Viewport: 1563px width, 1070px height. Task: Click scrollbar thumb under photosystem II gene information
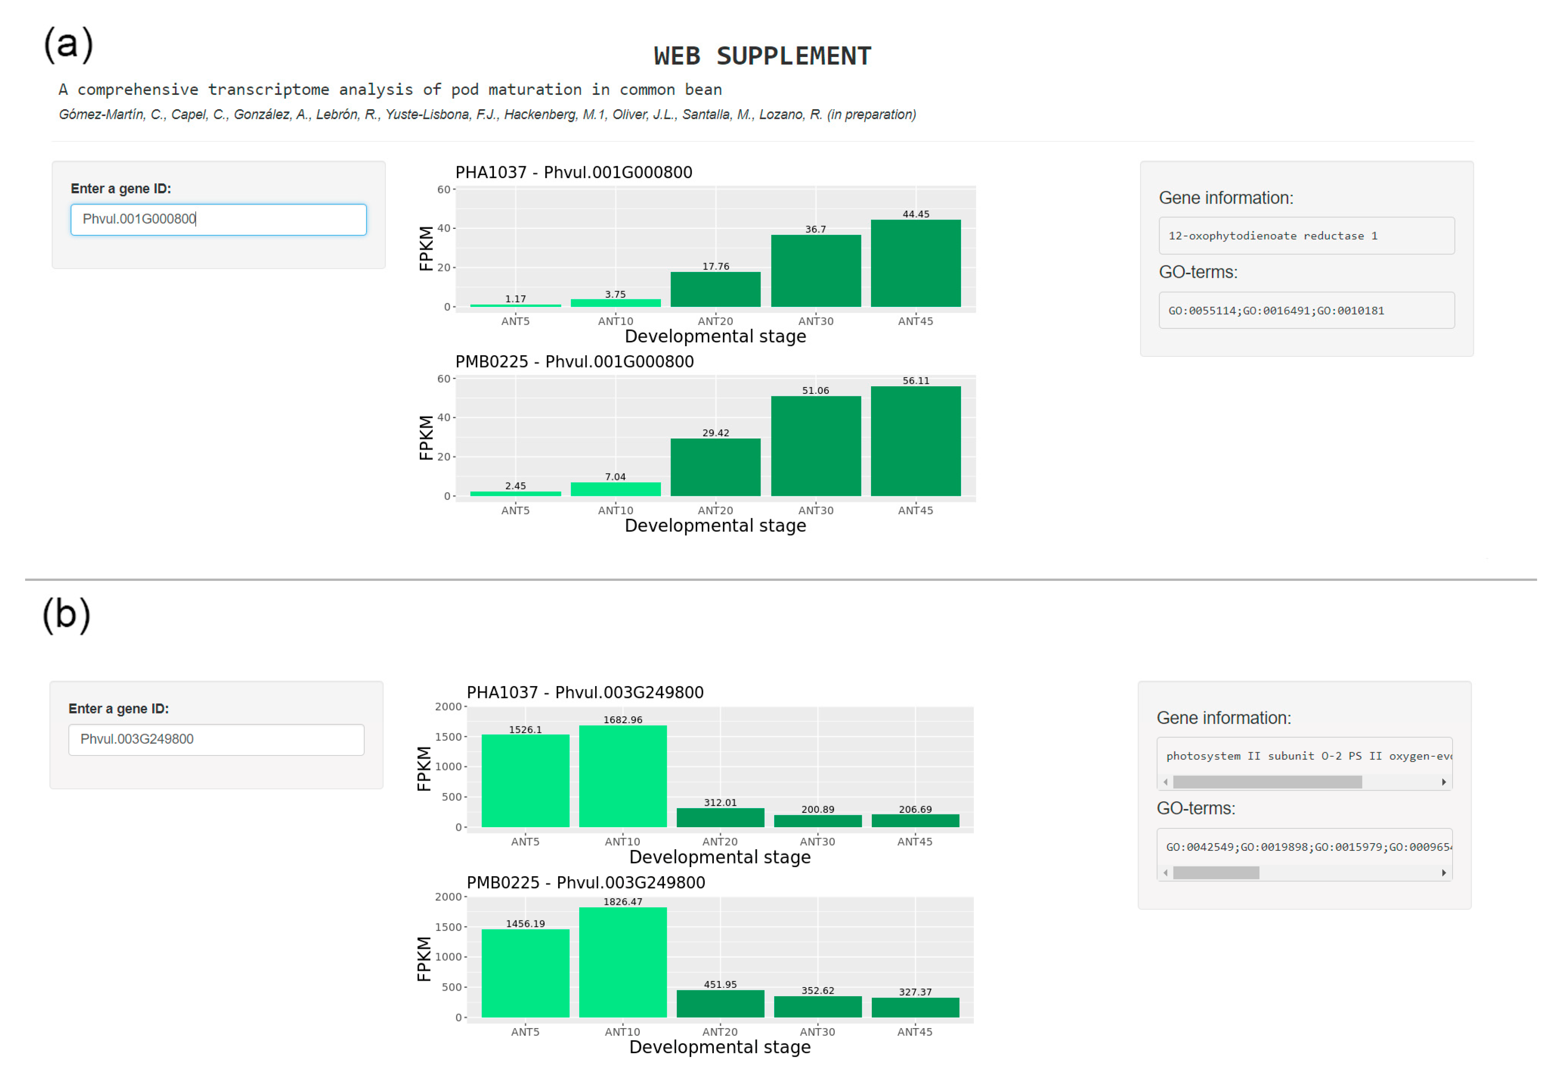(1267, 782)
